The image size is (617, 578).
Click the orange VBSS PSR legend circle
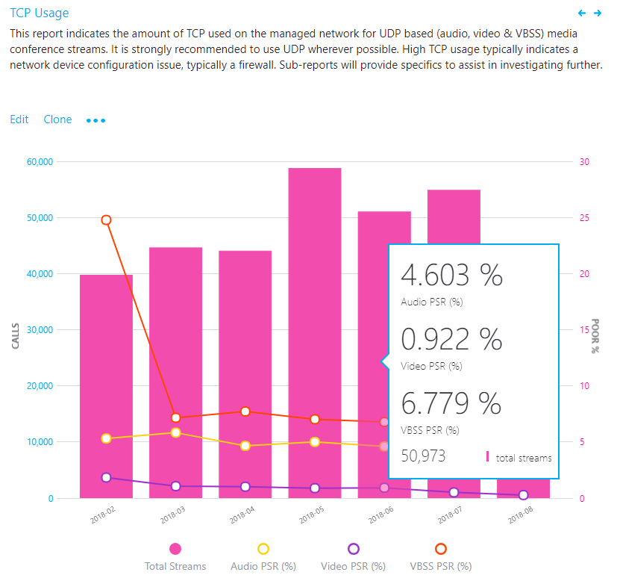[x=440, y=547]
